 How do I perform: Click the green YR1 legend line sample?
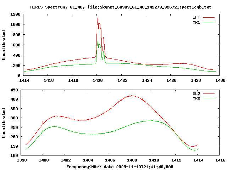pos(209,22)
